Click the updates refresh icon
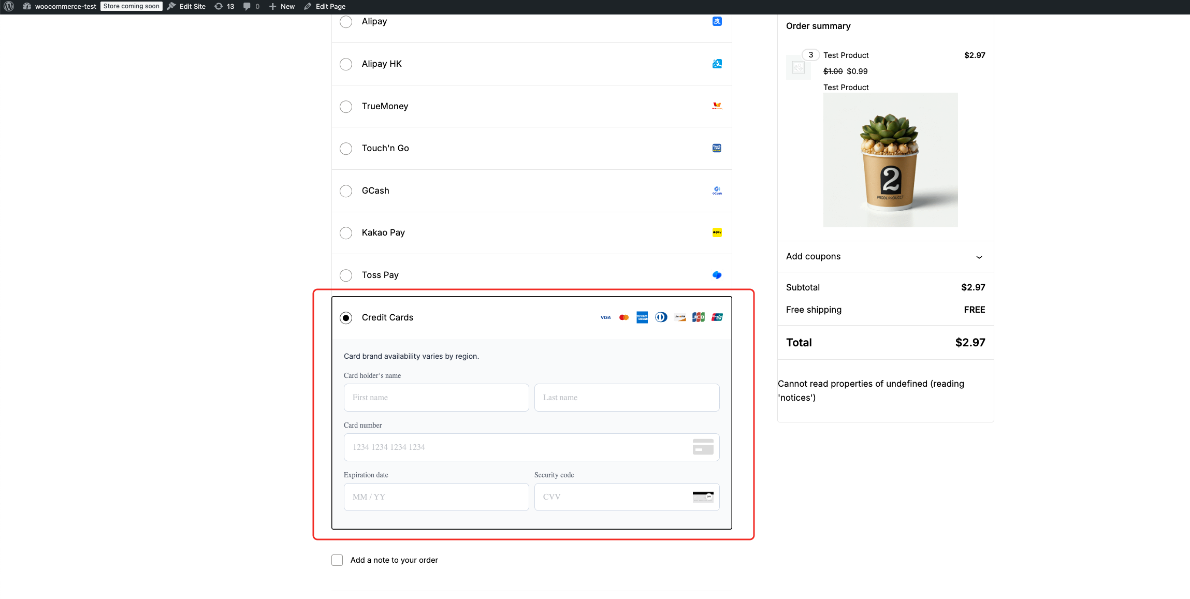This screenshot has height=599, width=1190. pos(219,6)
